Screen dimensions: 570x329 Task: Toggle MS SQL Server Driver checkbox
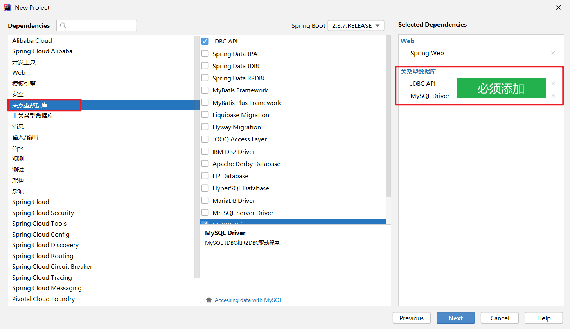click(205, 212)
